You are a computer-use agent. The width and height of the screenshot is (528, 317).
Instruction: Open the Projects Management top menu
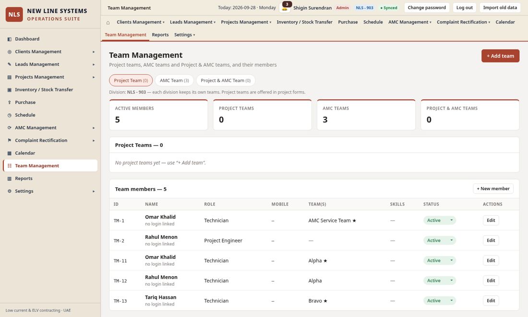point(246,22)
